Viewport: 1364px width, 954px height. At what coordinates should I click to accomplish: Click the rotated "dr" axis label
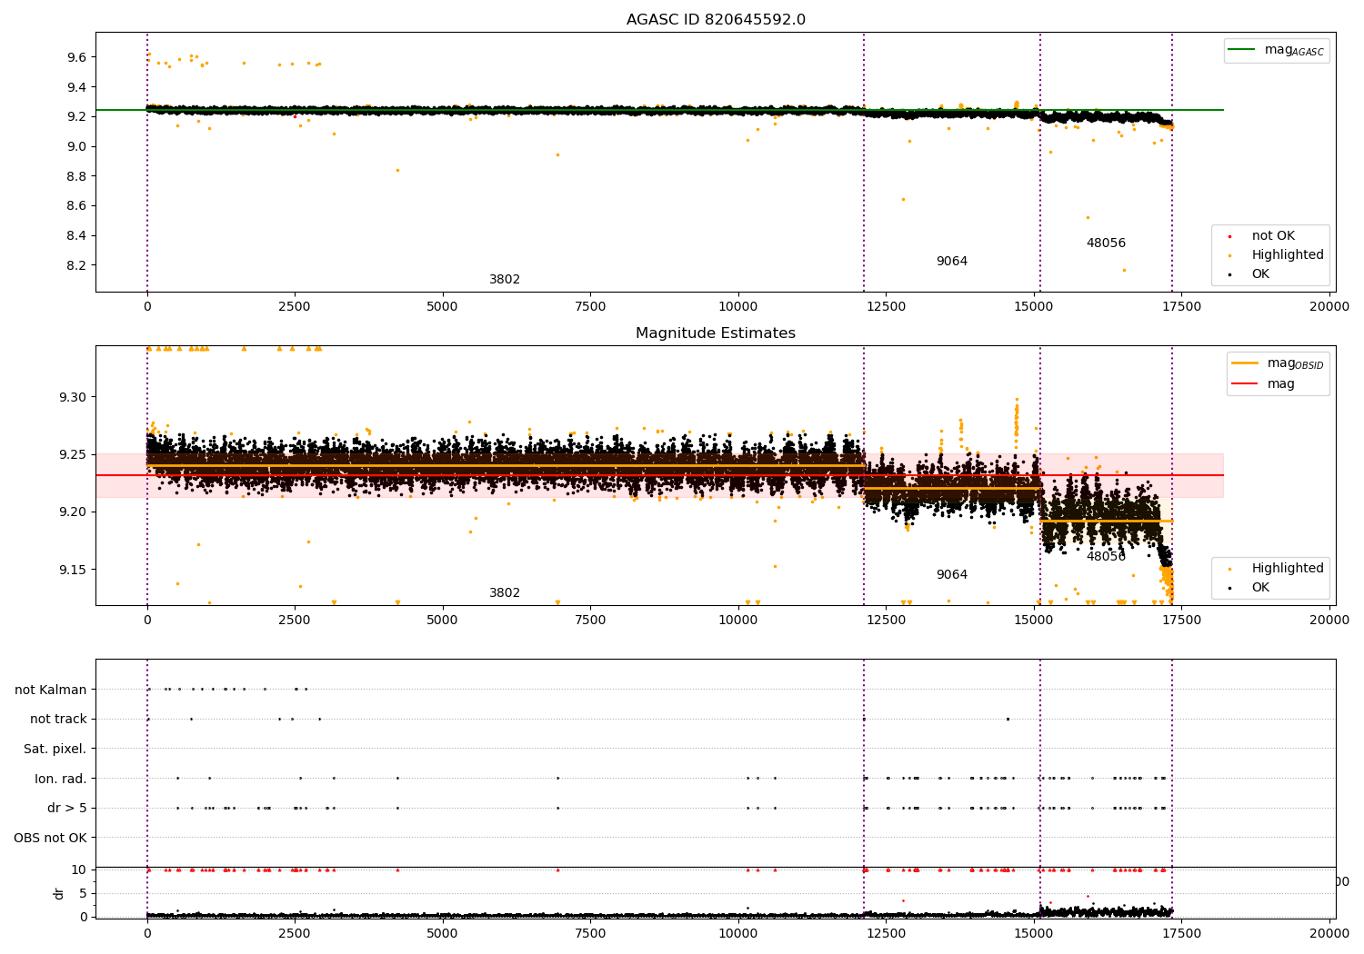[59, 894]
